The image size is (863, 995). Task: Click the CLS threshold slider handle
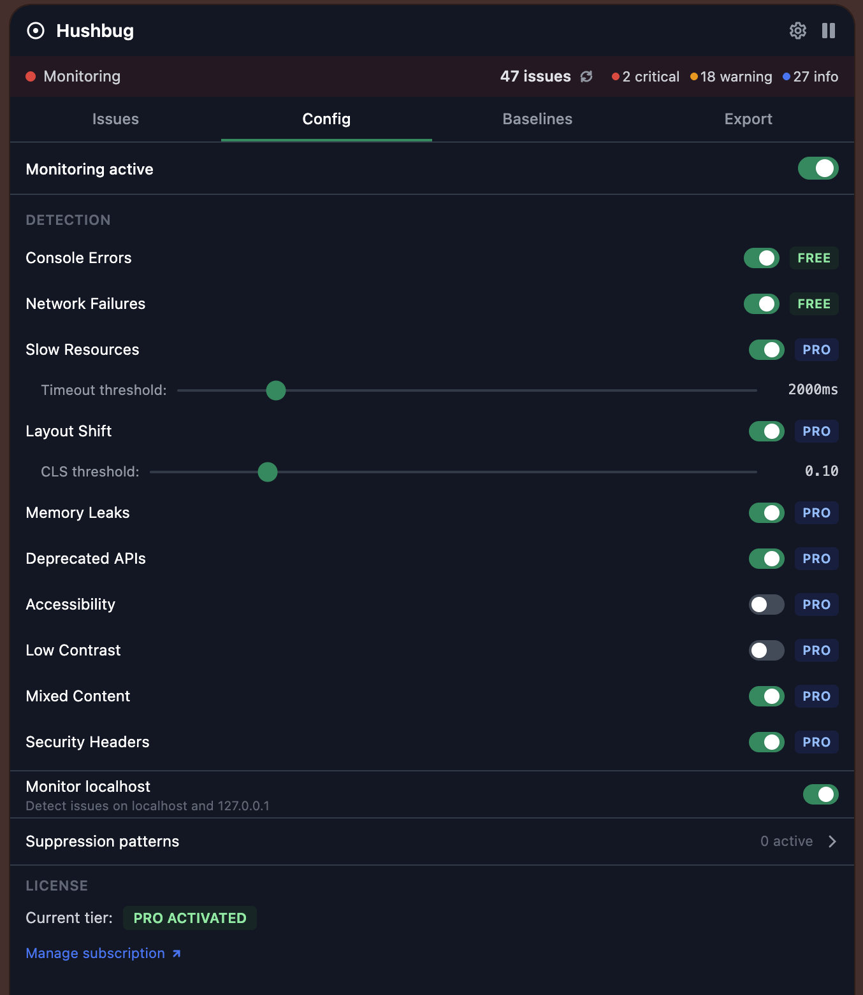pos(267,472)
